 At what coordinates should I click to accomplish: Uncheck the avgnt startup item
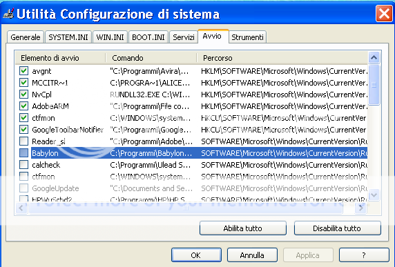(23, 71)
